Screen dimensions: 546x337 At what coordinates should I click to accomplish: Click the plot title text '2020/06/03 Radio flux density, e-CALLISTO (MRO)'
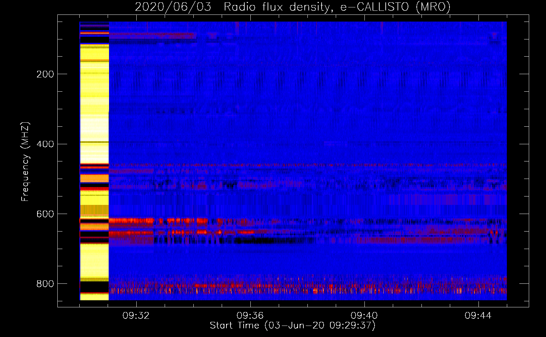[293, 7]
